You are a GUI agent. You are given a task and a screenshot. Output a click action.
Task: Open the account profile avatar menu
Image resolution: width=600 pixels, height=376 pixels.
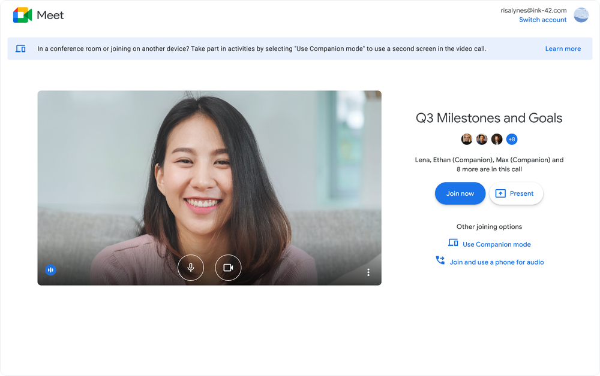click(x=581, y=15)
